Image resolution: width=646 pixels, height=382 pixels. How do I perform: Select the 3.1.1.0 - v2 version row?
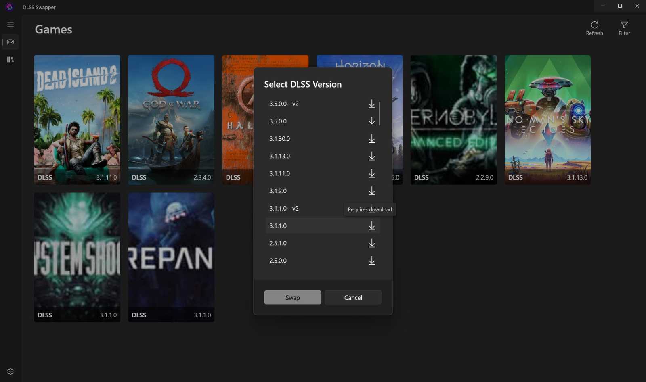[x=323, y=209]
